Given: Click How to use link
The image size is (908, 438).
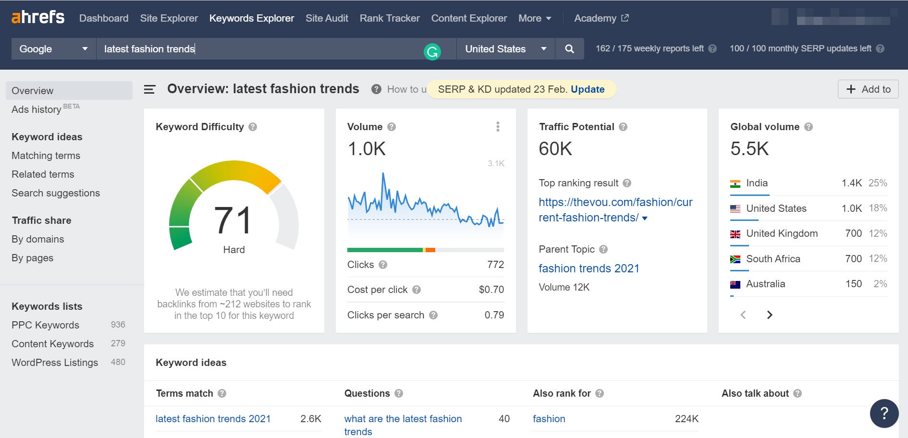Looking at the screenshot, I should (x=406, y=89).
